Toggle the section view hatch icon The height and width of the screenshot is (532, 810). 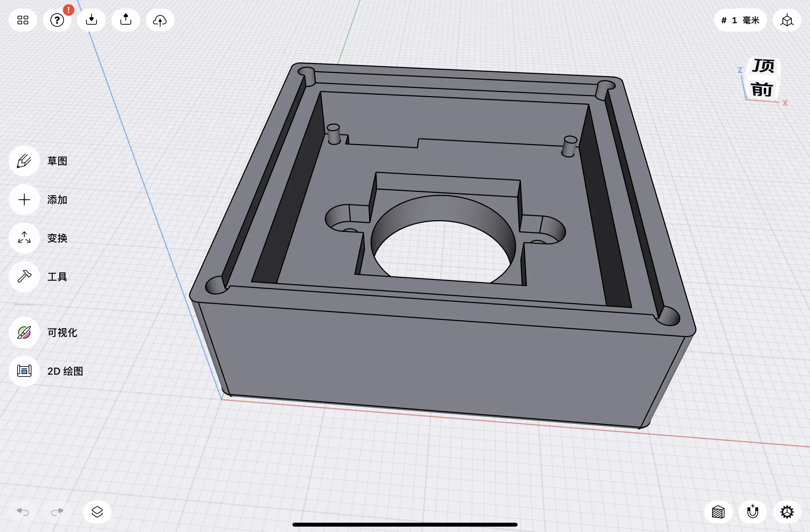[718, 512]
